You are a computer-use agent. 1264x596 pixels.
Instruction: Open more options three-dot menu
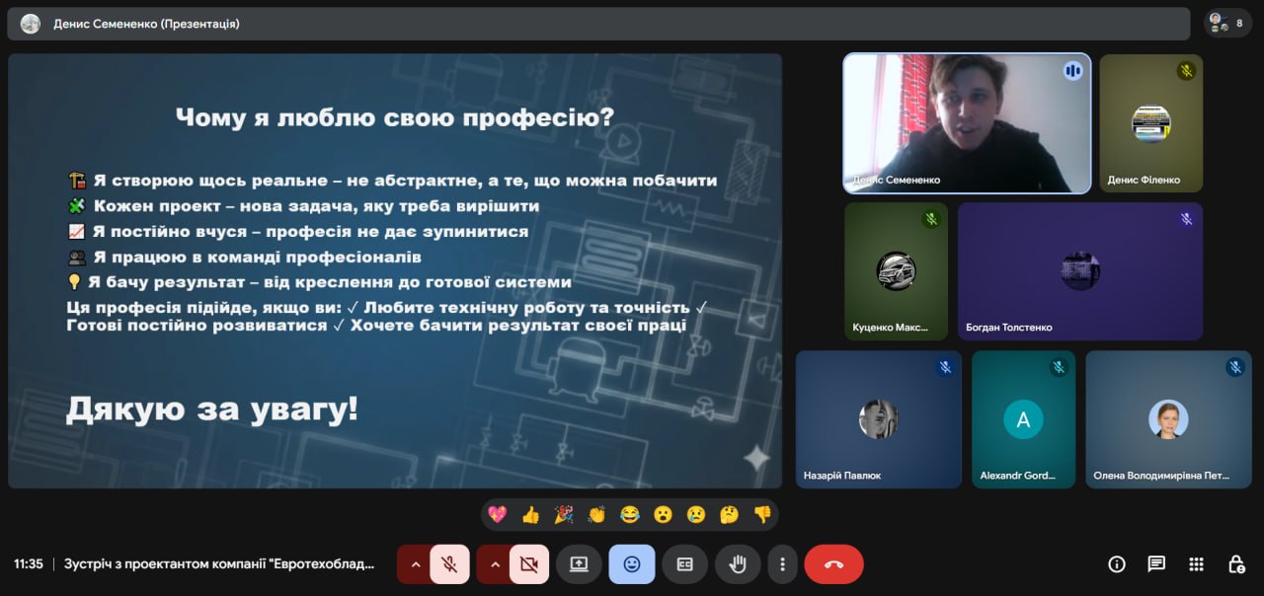(x=782, y=564)
